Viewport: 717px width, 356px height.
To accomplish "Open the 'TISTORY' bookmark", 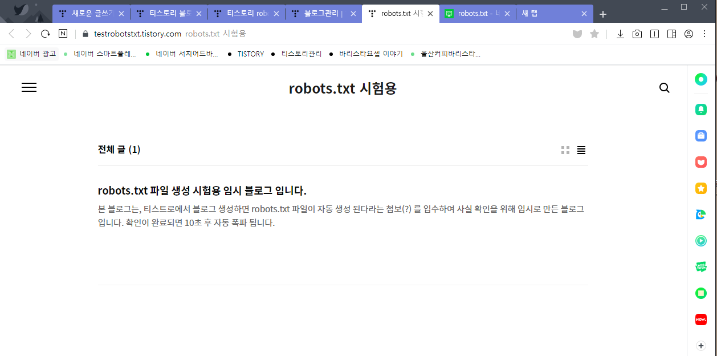I will (x=246, y=54).
